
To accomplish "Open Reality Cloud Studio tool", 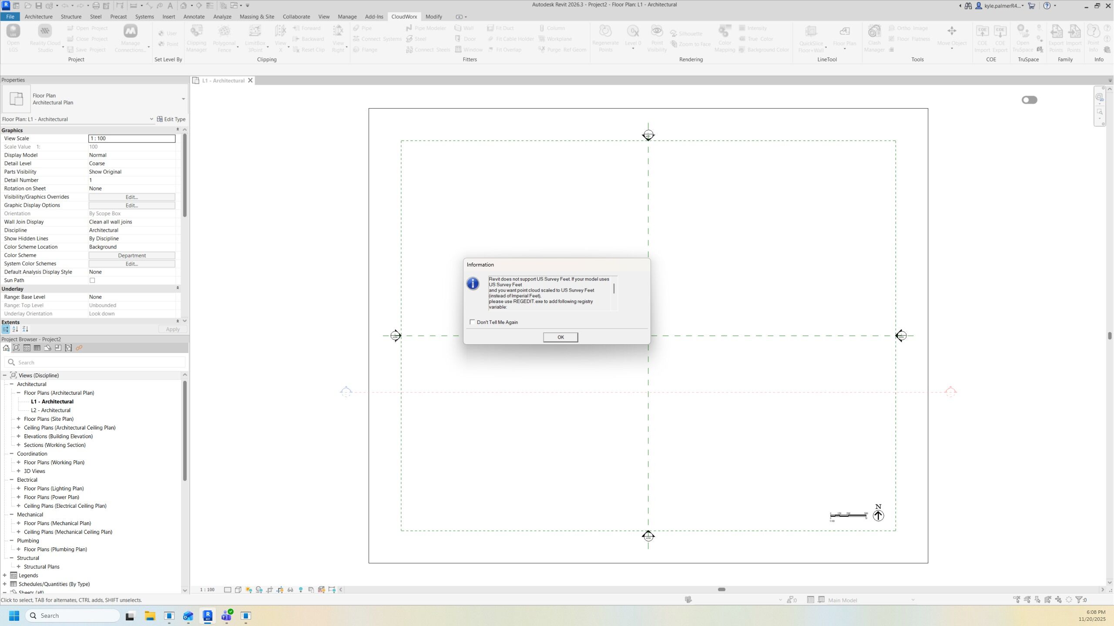I will 45,32.
